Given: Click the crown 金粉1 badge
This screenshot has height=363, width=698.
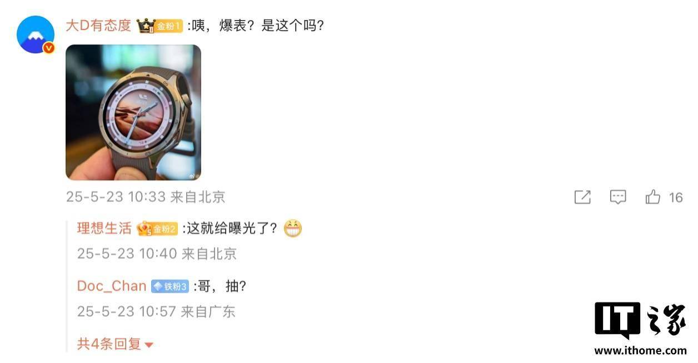Looking at the screenshot, I should tap(159, 26).
